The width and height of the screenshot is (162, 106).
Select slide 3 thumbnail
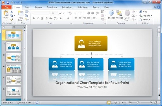pos(14,58)
